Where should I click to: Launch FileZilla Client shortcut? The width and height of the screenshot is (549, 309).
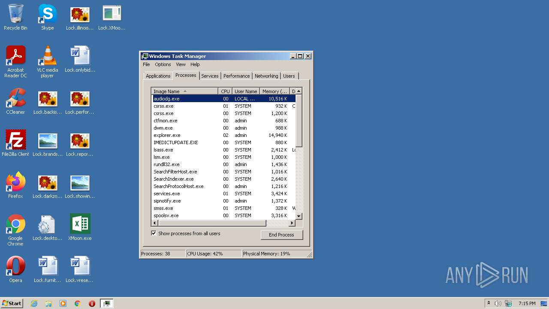(15, 143)
